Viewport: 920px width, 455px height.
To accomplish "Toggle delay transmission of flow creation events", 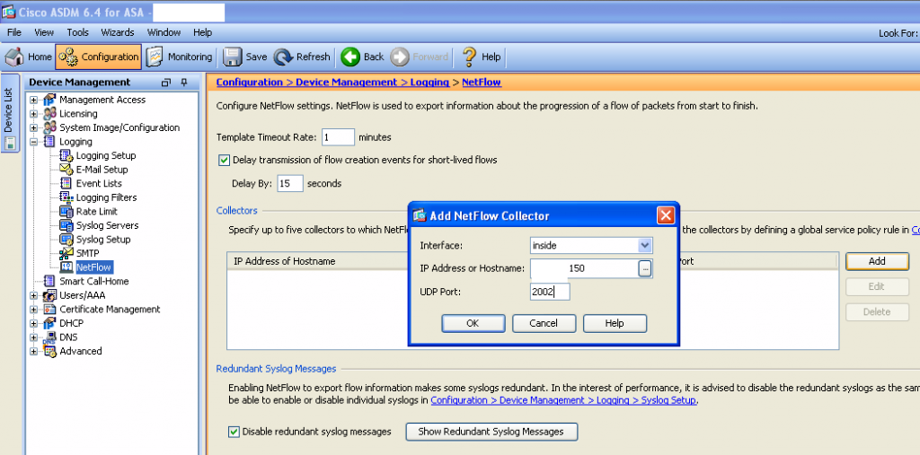I will tap(224, 160).
